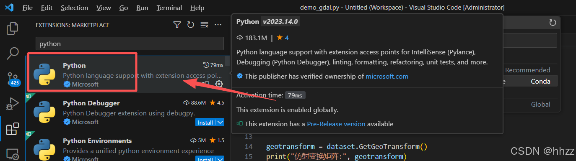The height and width of the screenshot is (161, 576).
Task: Open the Explorer view in activity bar
Action: point(13,28)
